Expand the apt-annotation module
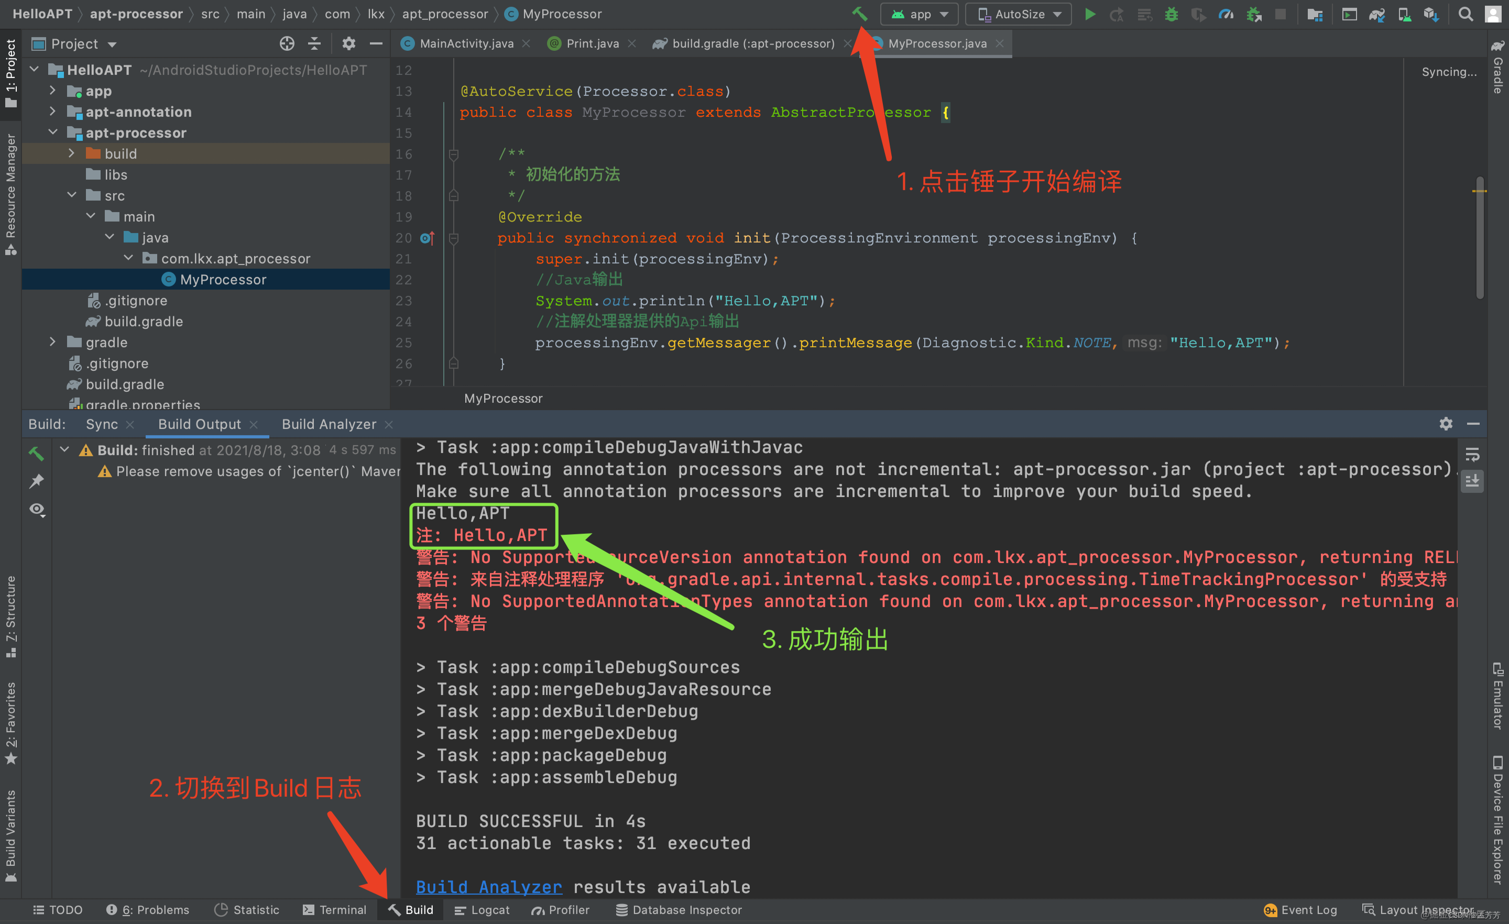This screenshot has width=1509, height=924. pyautogui.click(x=53, y=112)
